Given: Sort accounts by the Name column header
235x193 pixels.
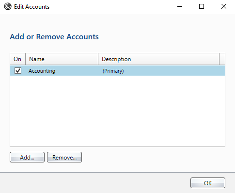Looking at the screenshot, I should pos(62,59).
